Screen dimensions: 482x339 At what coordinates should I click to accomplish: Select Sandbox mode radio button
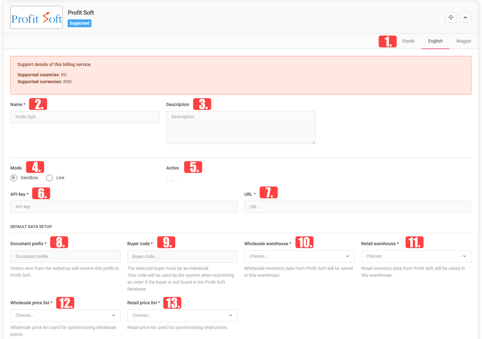coord(14,178)
